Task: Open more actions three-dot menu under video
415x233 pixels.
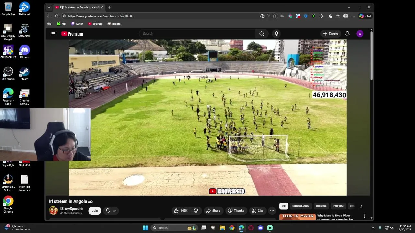Action: pos(272,211)
